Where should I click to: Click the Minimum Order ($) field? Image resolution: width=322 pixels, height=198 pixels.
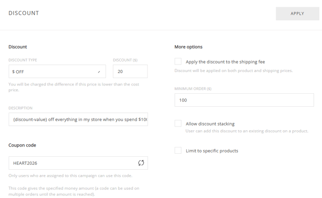[244, 100]
